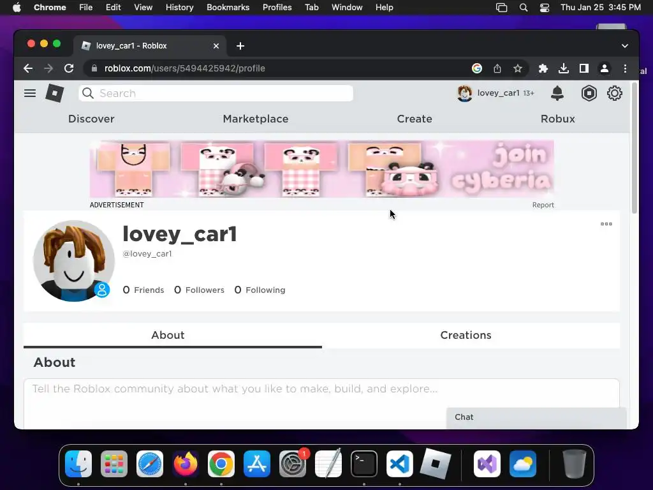Open Bookmarks menu in menu bar
The width and height of the screenshot is (653, 490).
coord(228,8)
